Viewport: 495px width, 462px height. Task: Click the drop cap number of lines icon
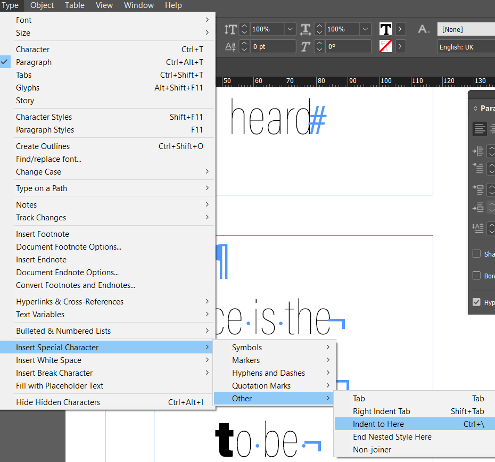pos(477,227)
